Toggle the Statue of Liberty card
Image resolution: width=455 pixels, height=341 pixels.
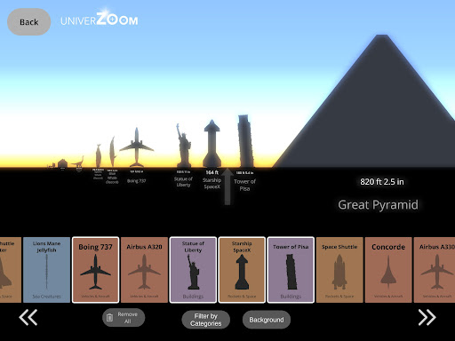click(193, 270)
